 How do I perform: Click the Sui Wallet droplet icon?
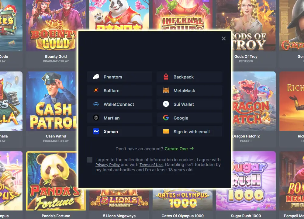(166, 104)
